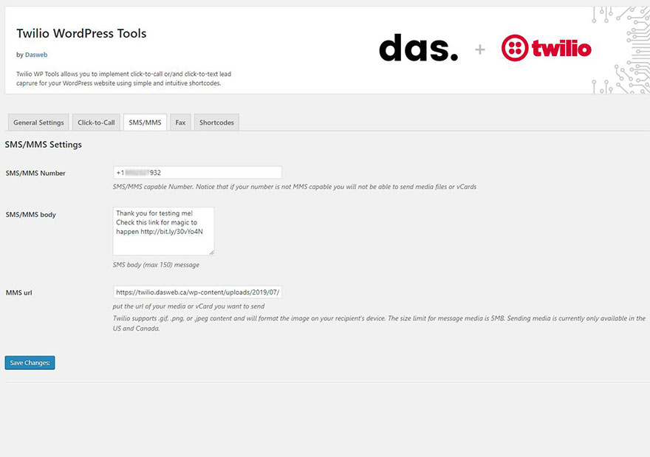Click the 'Twilio WP Tools allows you' description

123,79
